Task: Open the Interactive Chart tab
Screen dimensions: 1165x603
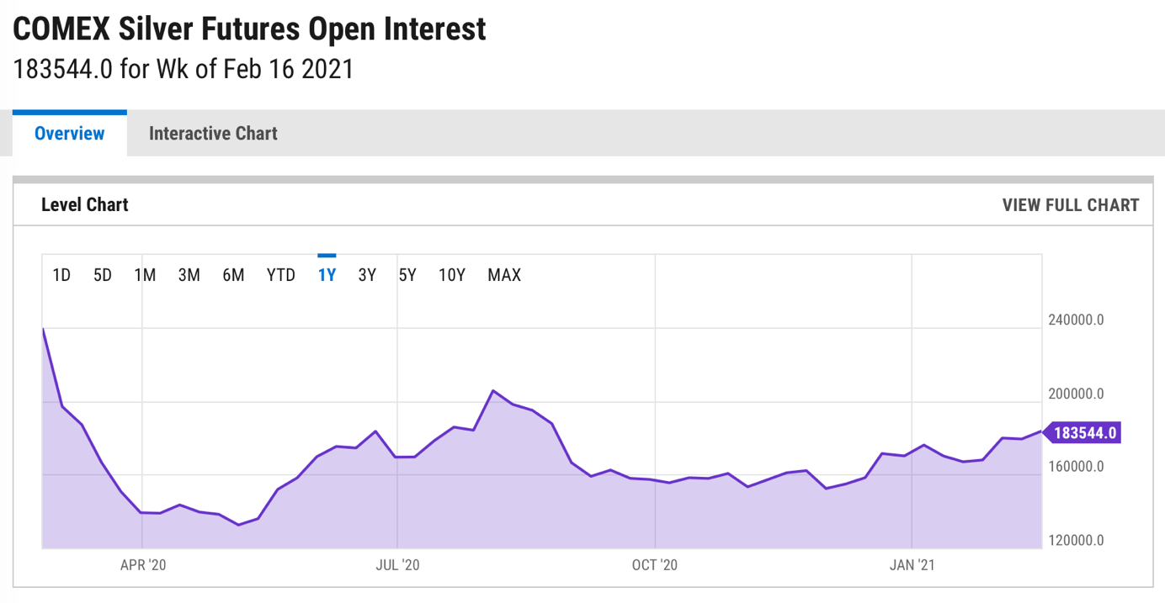Action: (x=213, y=133)
